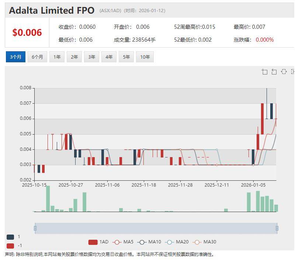The image size is (299, 260).
Task: Click the tallest volume bar in October
Action: 48,199
